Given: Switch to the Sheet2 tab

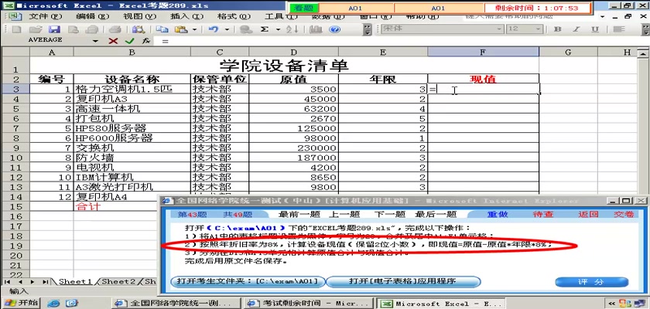Looking at the screenshot, I should pos(118,281).
